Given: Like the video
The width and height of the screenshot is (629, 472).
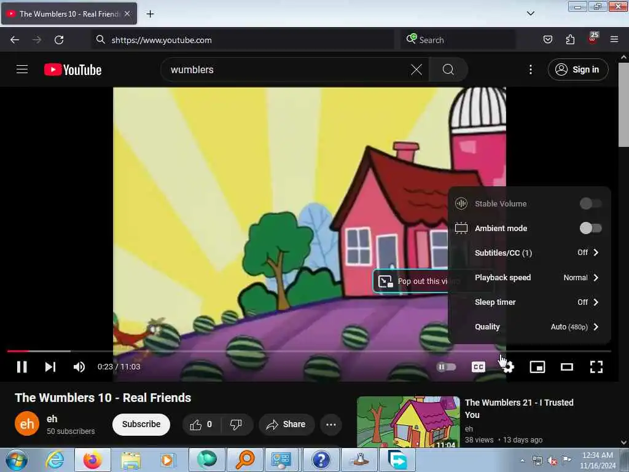Looking at the screenshot, I should 201,424.
